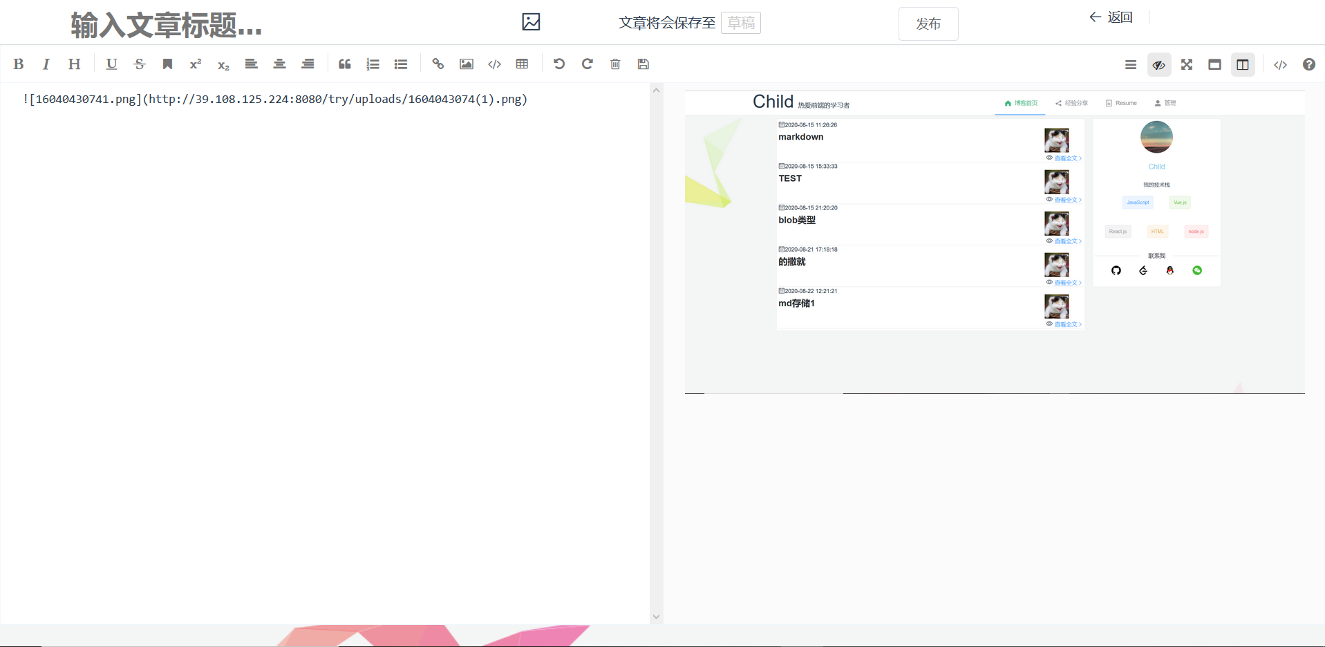Toggle bold formatting in the editor toolbar
This screenshot has height=647, width=1325.
19,64
